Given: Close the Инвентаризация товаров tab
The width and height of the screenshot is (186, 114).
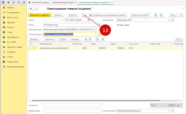Looking at the screenshot, I should pos(75,2).
